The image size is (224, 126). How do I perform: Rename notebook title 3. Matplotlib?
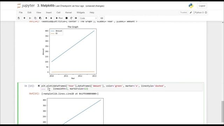[x=46, y=6]
